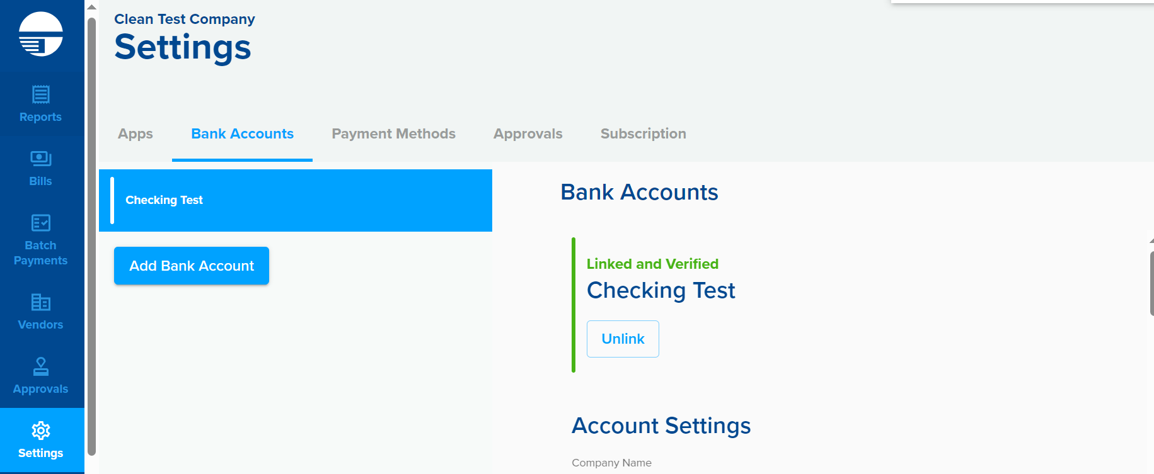Switch to the Approvals settings tab
1154x474 pixels.
(528, 133)
